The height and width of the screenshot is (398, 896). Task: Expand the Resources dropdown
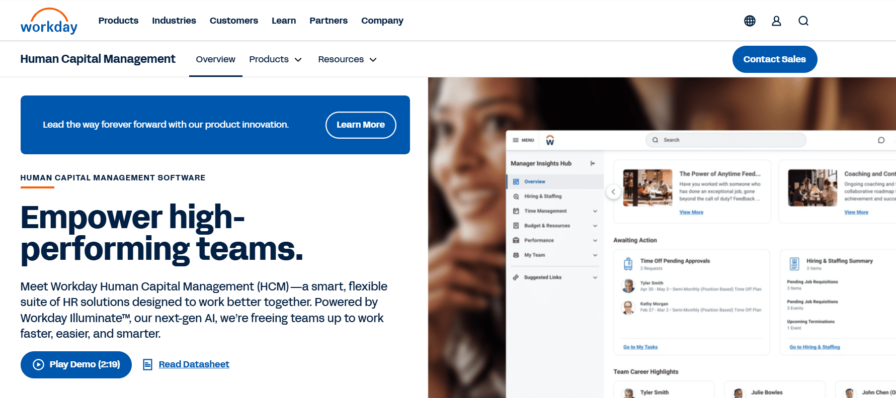347,59
